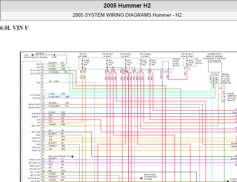Click 'LT GRN' wire text at pin 2
This screenshot has width=237, height=182.
pos(52,66)
